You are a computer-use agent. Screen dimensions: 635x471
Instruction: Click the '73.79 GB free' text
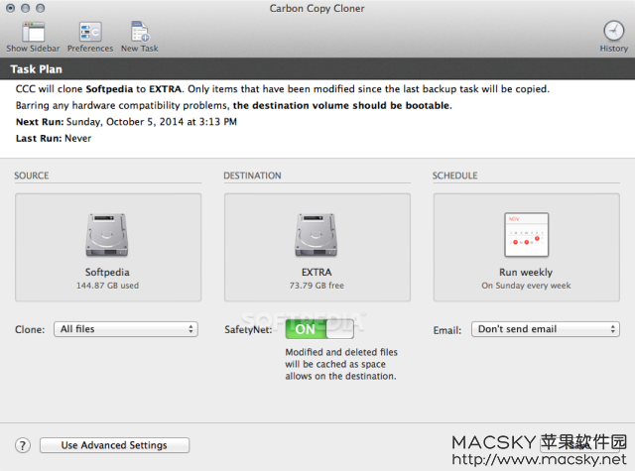coord(317,286)
